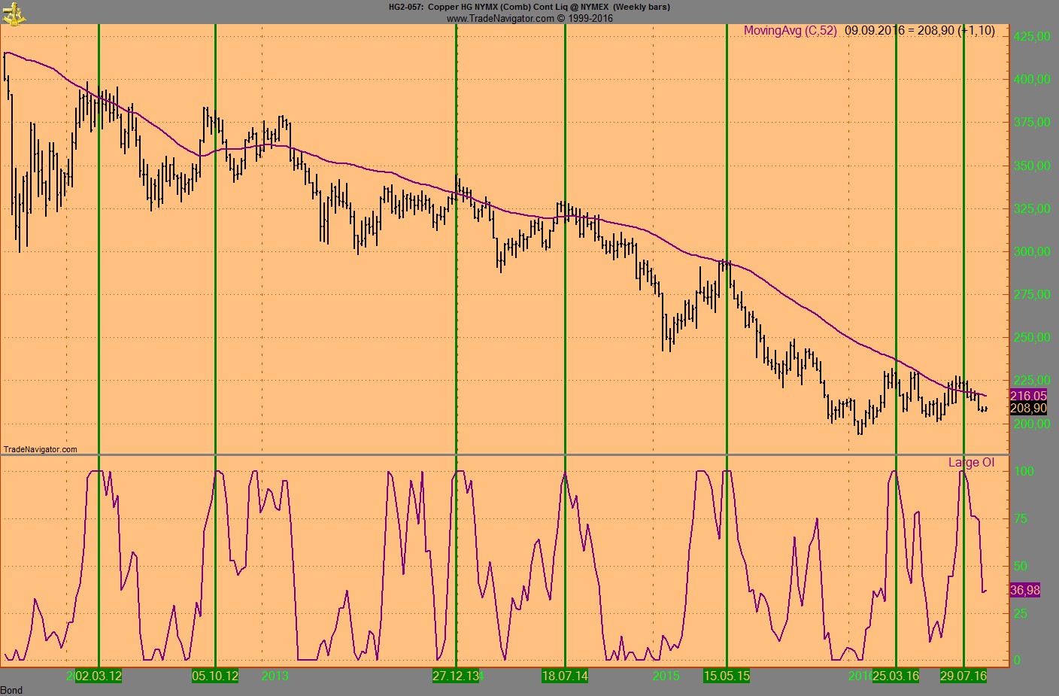Click the Large OI indicator label
This screenshot has width=1059, height=696.
pyautogui.click(x=971, y=462)
